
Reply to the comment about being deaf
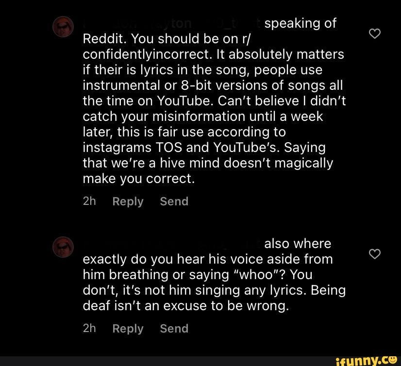(128, 329)
